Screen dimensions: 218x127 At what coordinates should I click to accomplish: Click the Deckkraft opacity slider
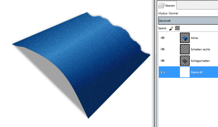[x=188, y=21]
